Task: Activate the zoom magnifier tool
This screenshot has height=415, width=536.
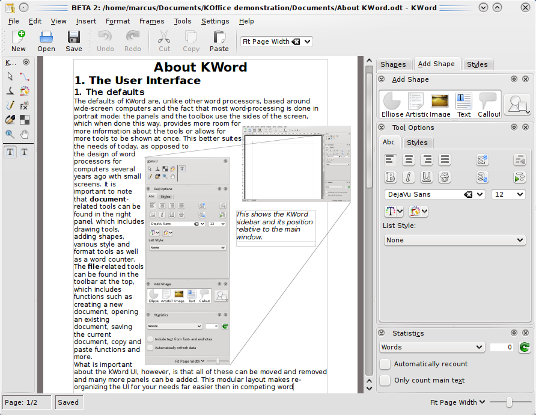Action: click(10, 134)
